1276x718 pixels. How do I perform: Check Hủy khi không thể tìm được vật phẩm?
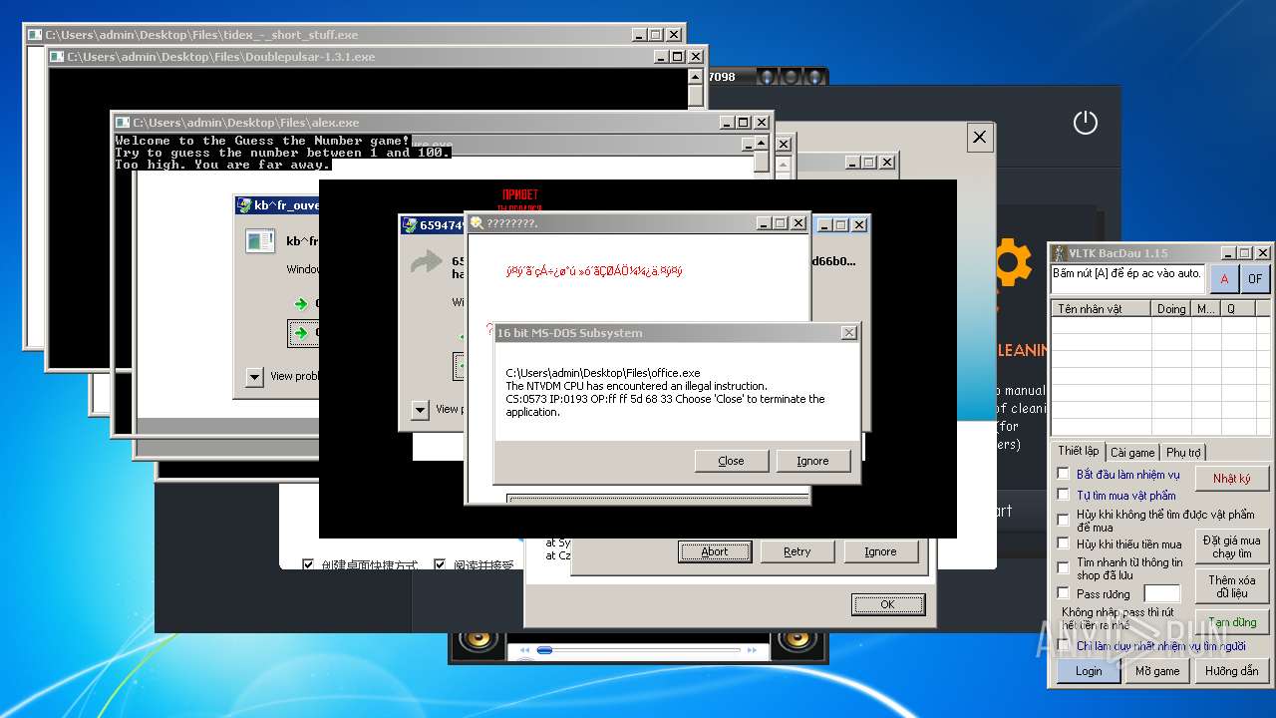(1063, 520)
